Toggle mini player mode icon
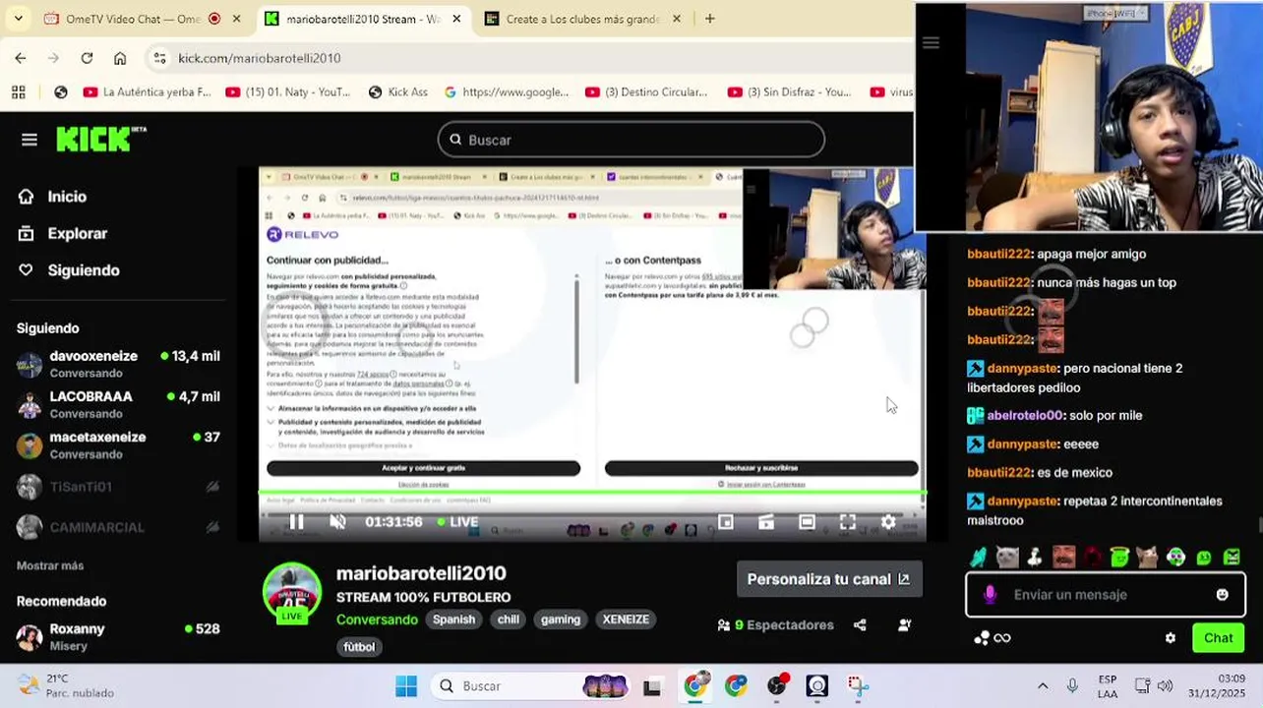Viewport: 1263px width, 708px height. [x=726, y=522]
